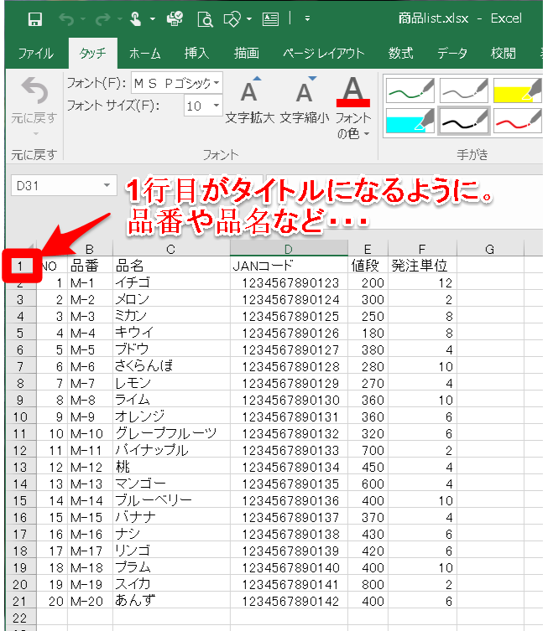Screen dimensions: 543x631
Task: Click the Undo arrow in quick access toolbar
Action: click(x=66, y=19)
